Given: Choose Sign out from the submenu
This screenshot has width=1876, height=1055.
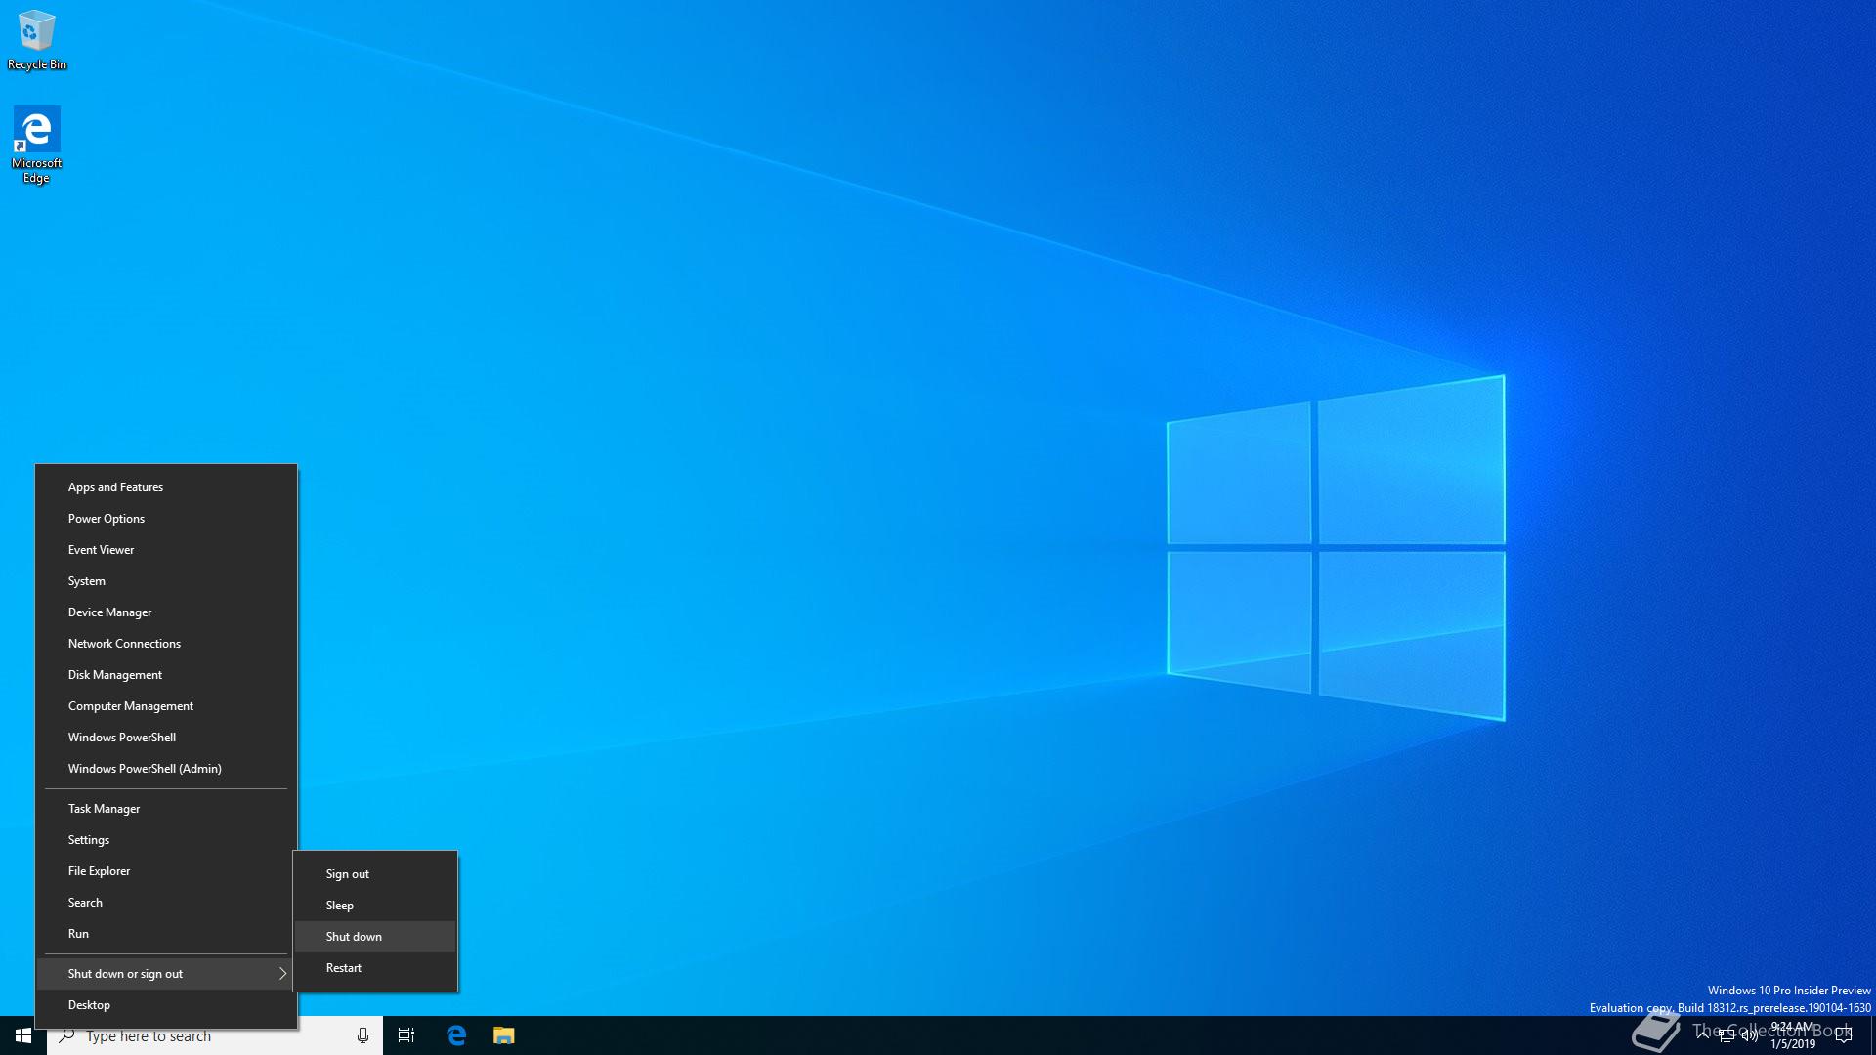Looking at the screenshot, I should [x=375, y=874].
